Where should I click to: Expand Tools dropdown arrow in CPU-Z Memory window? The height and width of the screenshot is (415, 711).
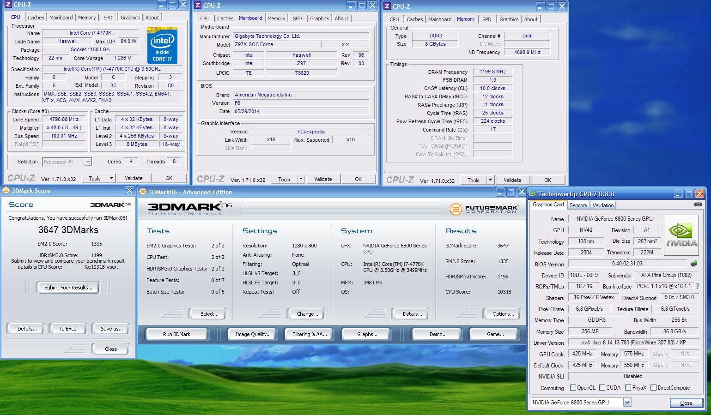490,180
